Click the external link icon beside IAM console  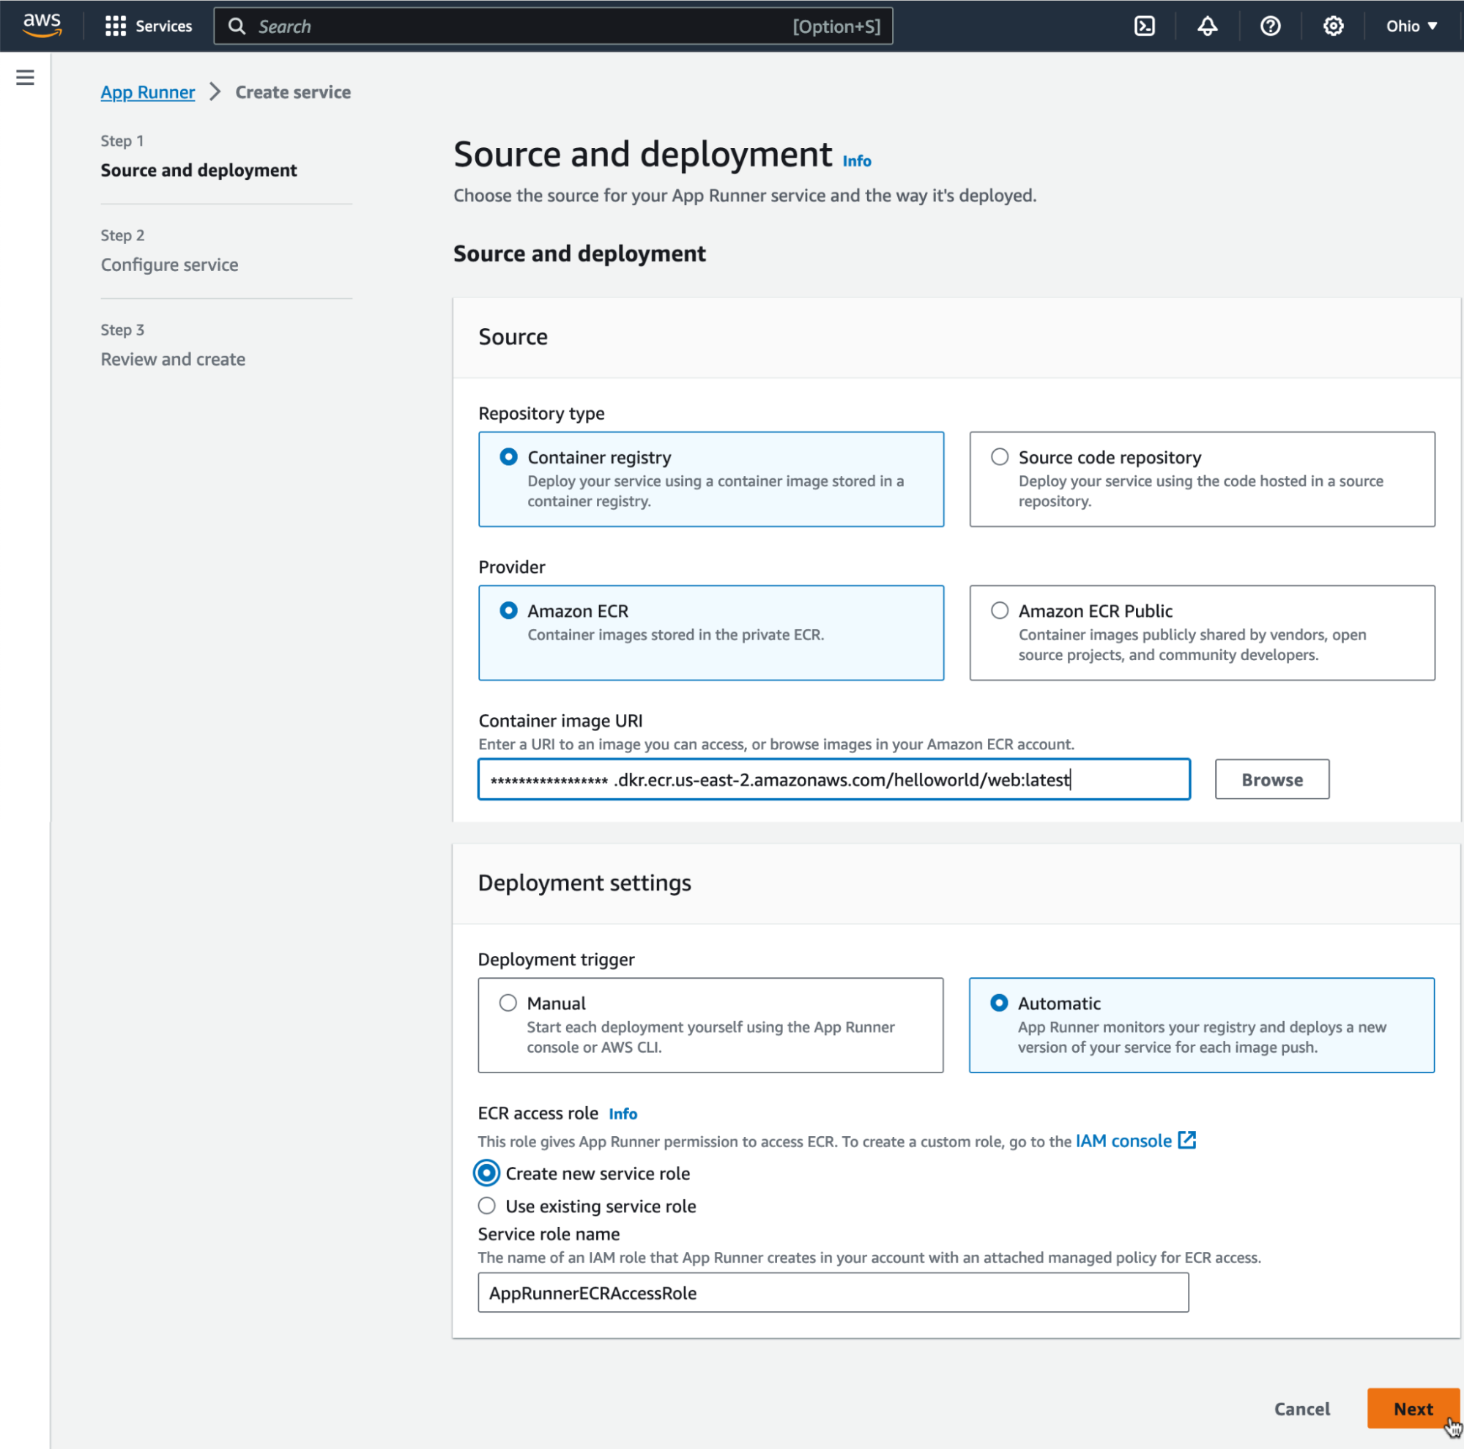point(1186,1140)
